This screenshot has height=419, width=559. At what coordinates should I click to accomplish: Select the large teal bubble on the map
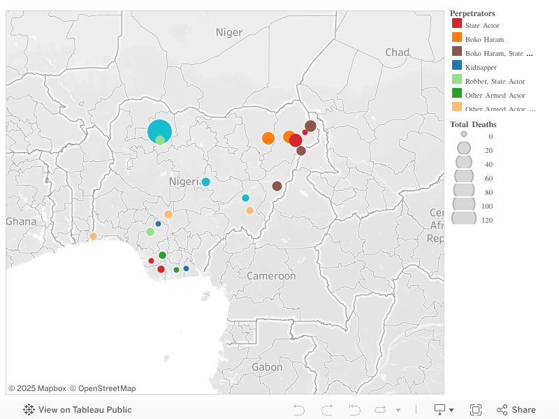point(161,131)
